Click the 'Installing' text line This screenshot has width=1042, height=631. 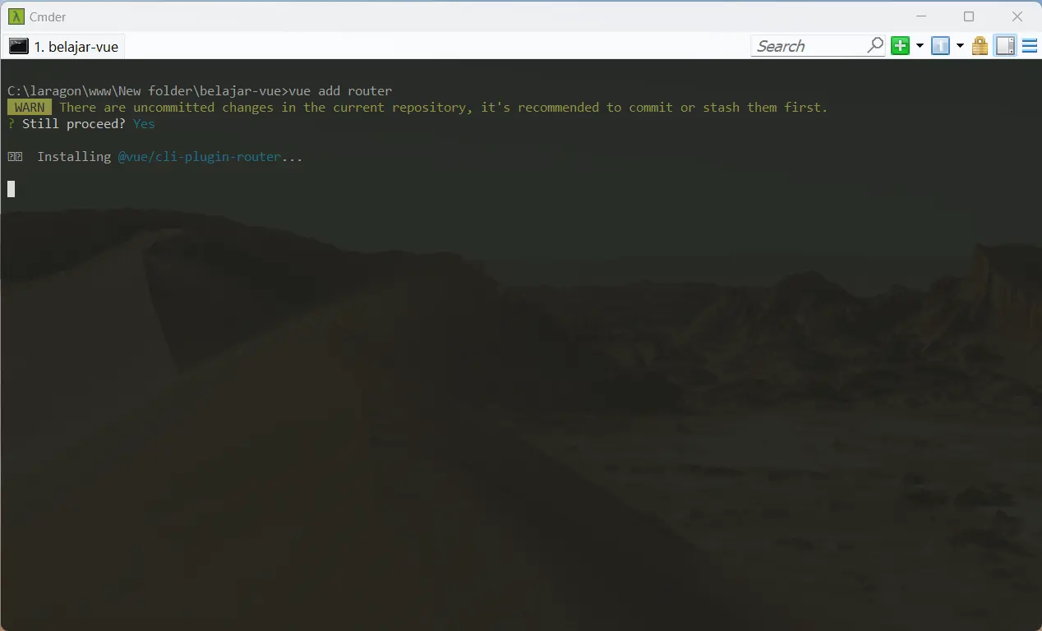[x=74, y=157]
